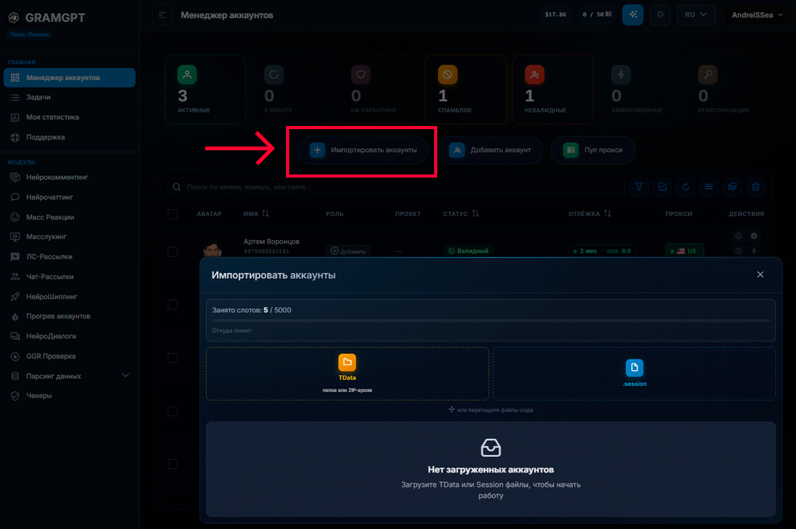Open Задачи in the sidebar
796x529 pixels.
(x=70, y=97)
